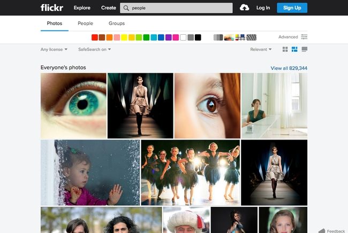
Task: Click the upload cloud icon
Action: click(x=244, y=7)
